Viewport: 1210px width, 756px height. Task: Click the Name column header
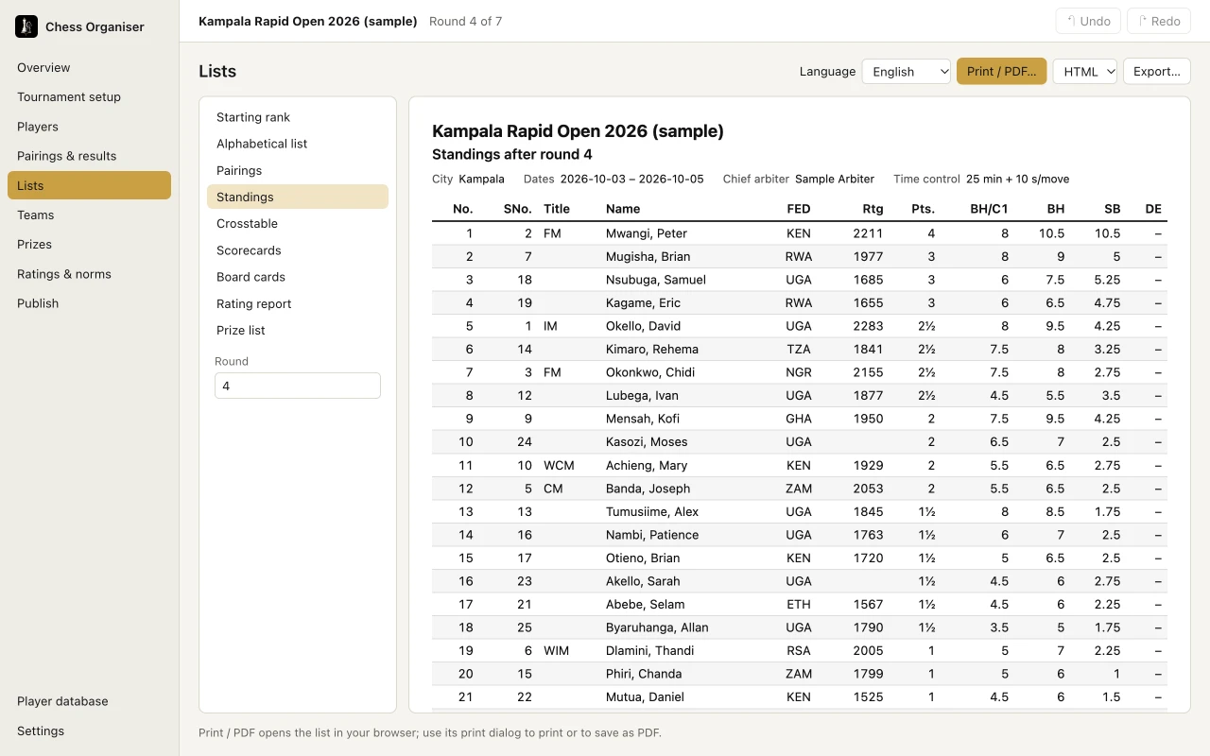click(623, 209)
